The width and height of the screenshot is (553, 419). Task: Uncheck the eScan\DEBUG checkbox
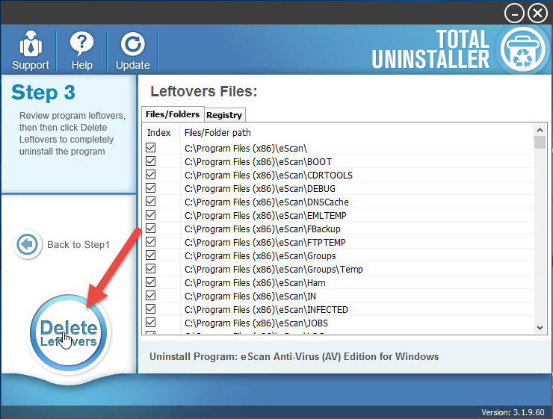(x=151, y=187)
